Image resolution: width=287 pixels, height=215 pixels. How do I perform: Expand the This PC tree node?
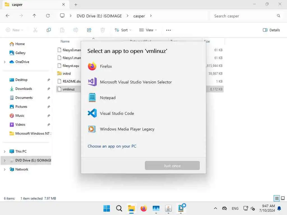pos(5,151)
